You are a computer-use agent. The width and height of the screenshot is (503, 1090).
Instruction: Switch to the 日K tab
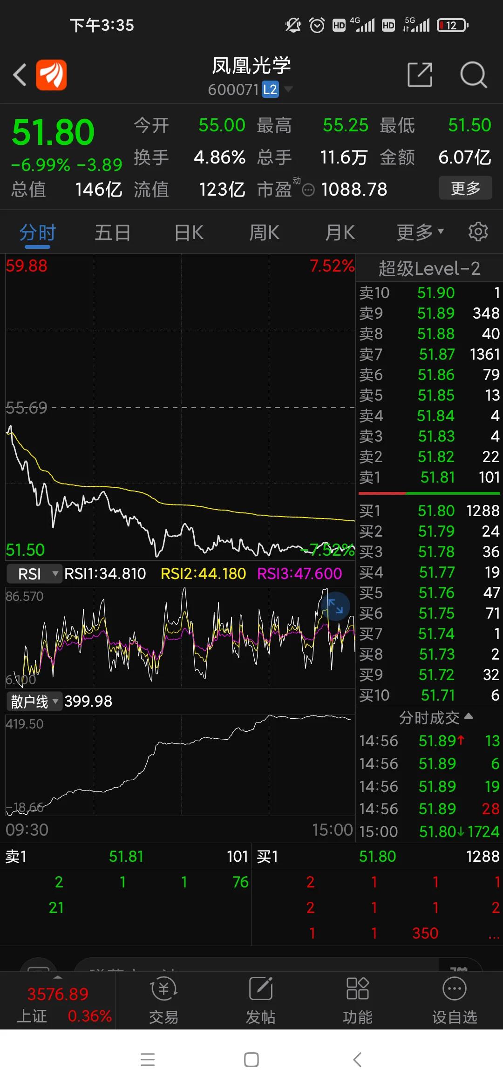click(x=189, y=232)
